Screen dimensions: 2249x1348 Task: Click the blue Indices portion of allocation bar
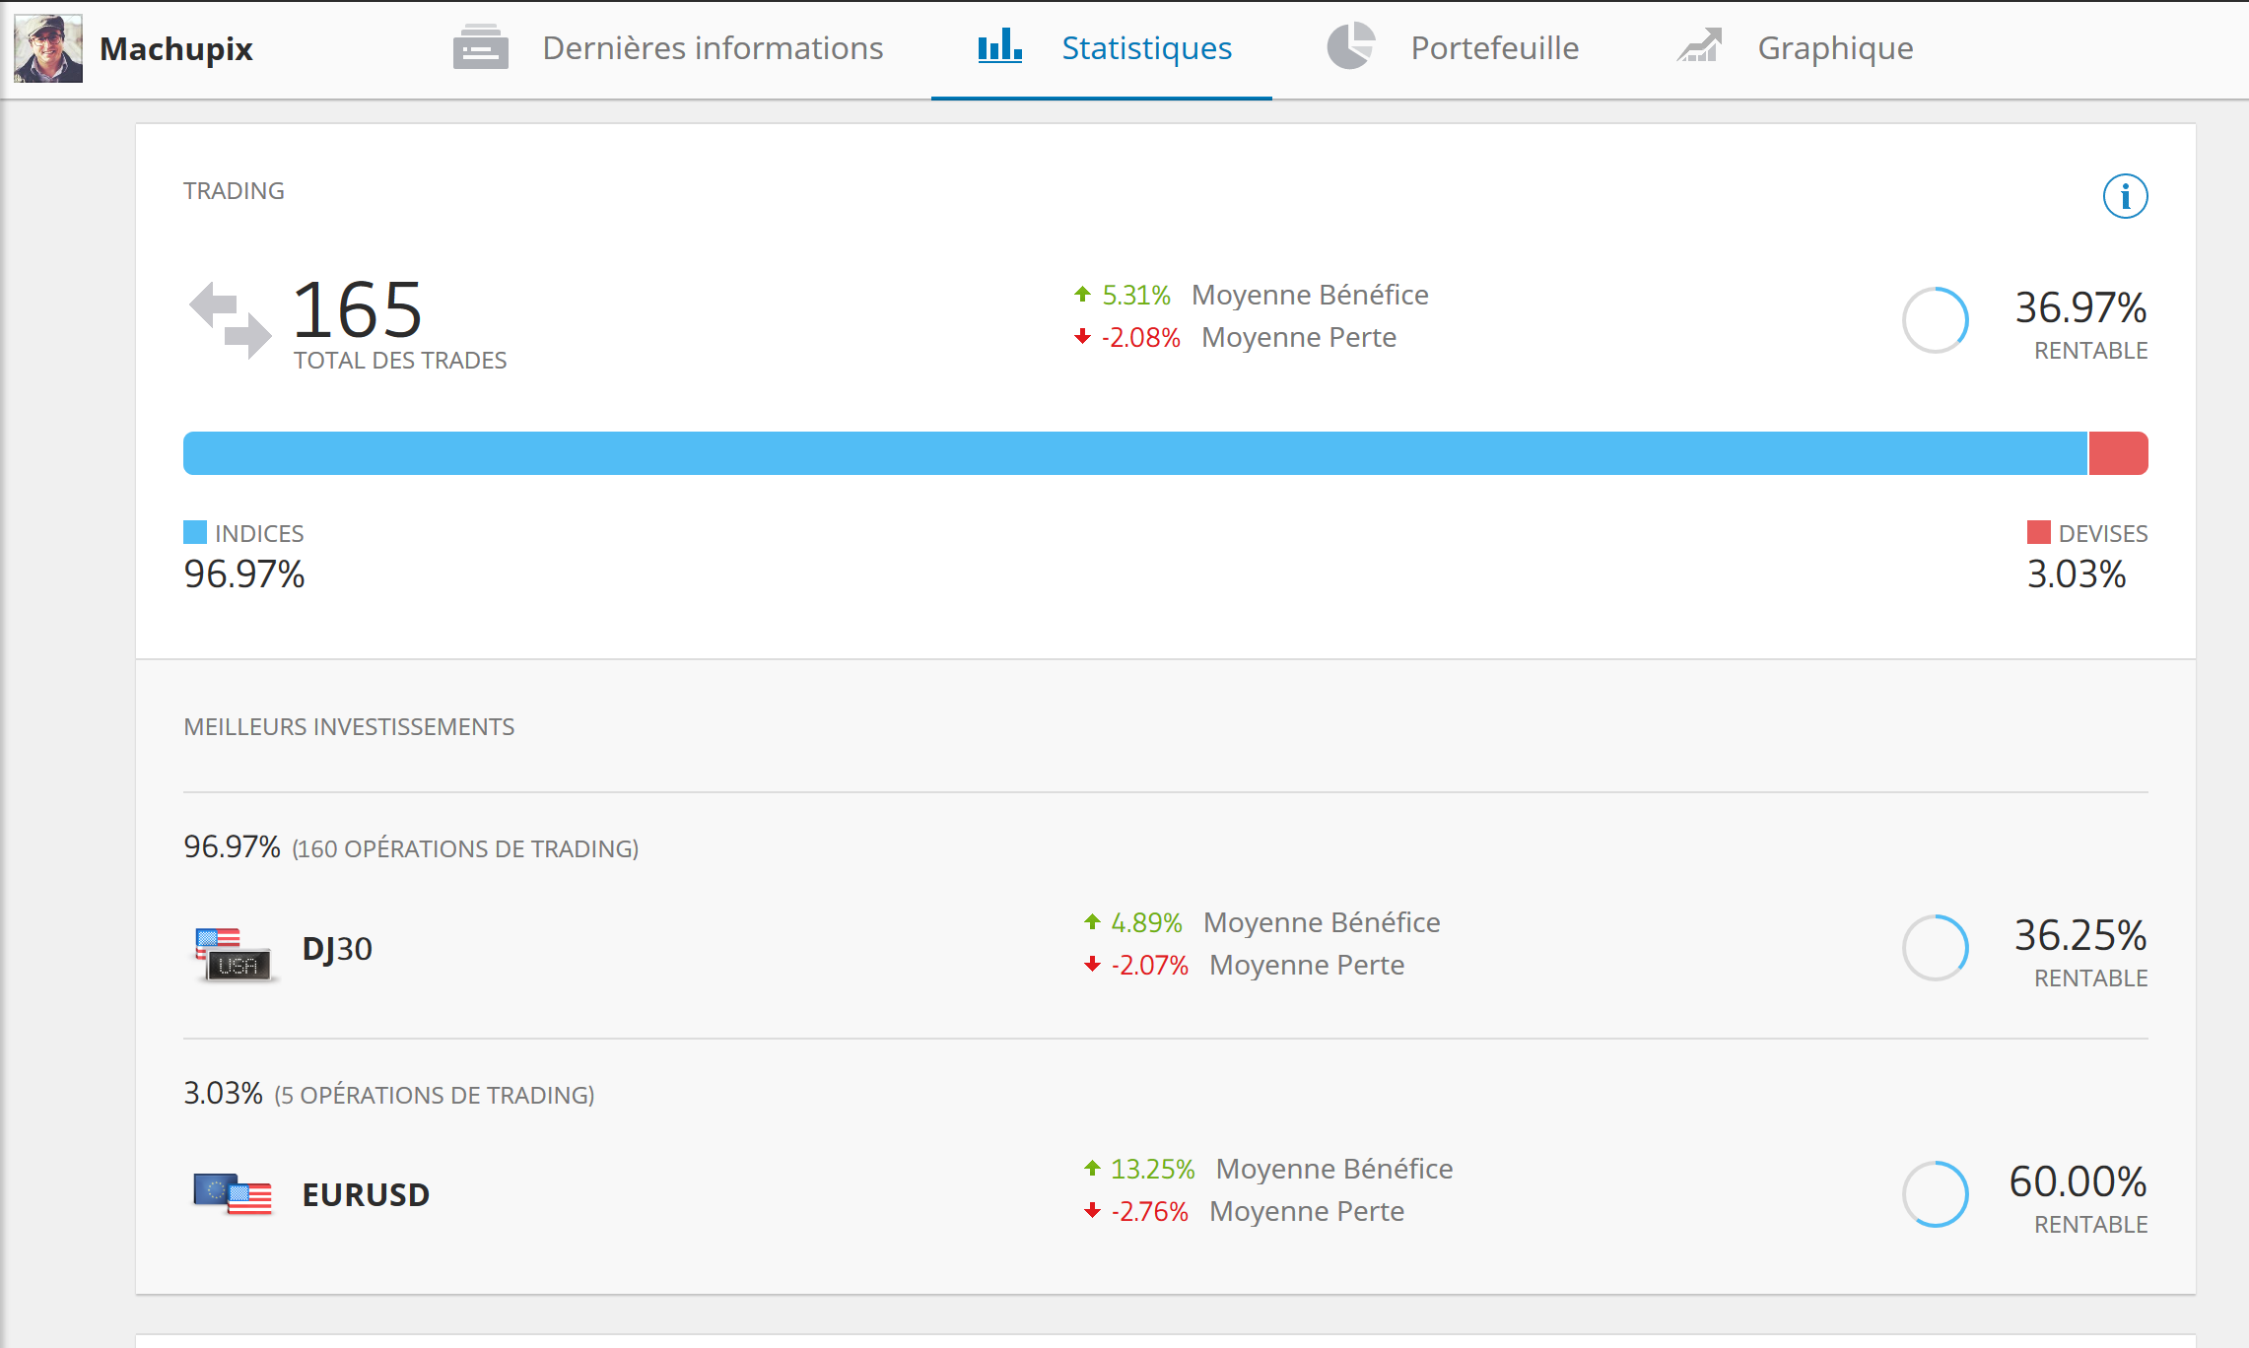point(1133,453)
